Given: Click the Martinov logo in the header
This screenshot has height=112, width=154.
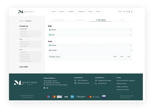Looking at the screenshot, I should pos(26,12).
